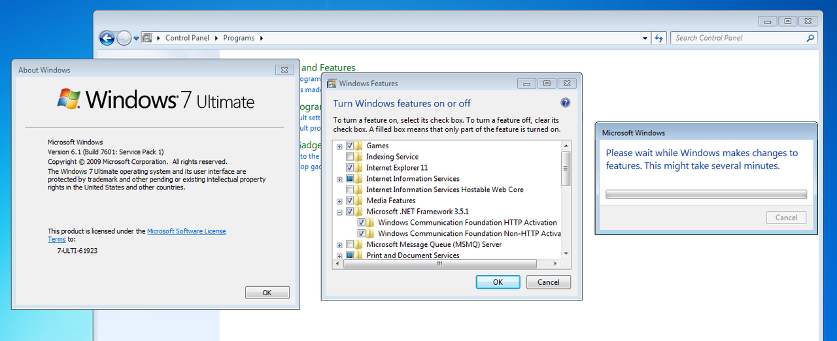Click the Windows Features title bar icon
The image size is (837, 341).
click(x=332, y=84)
